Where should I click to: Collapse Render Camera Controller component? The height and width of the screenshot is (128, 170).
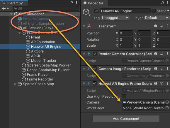click(84, 54)
